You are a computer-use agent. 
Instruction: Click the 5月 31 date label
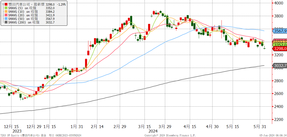tap(260, 127)
